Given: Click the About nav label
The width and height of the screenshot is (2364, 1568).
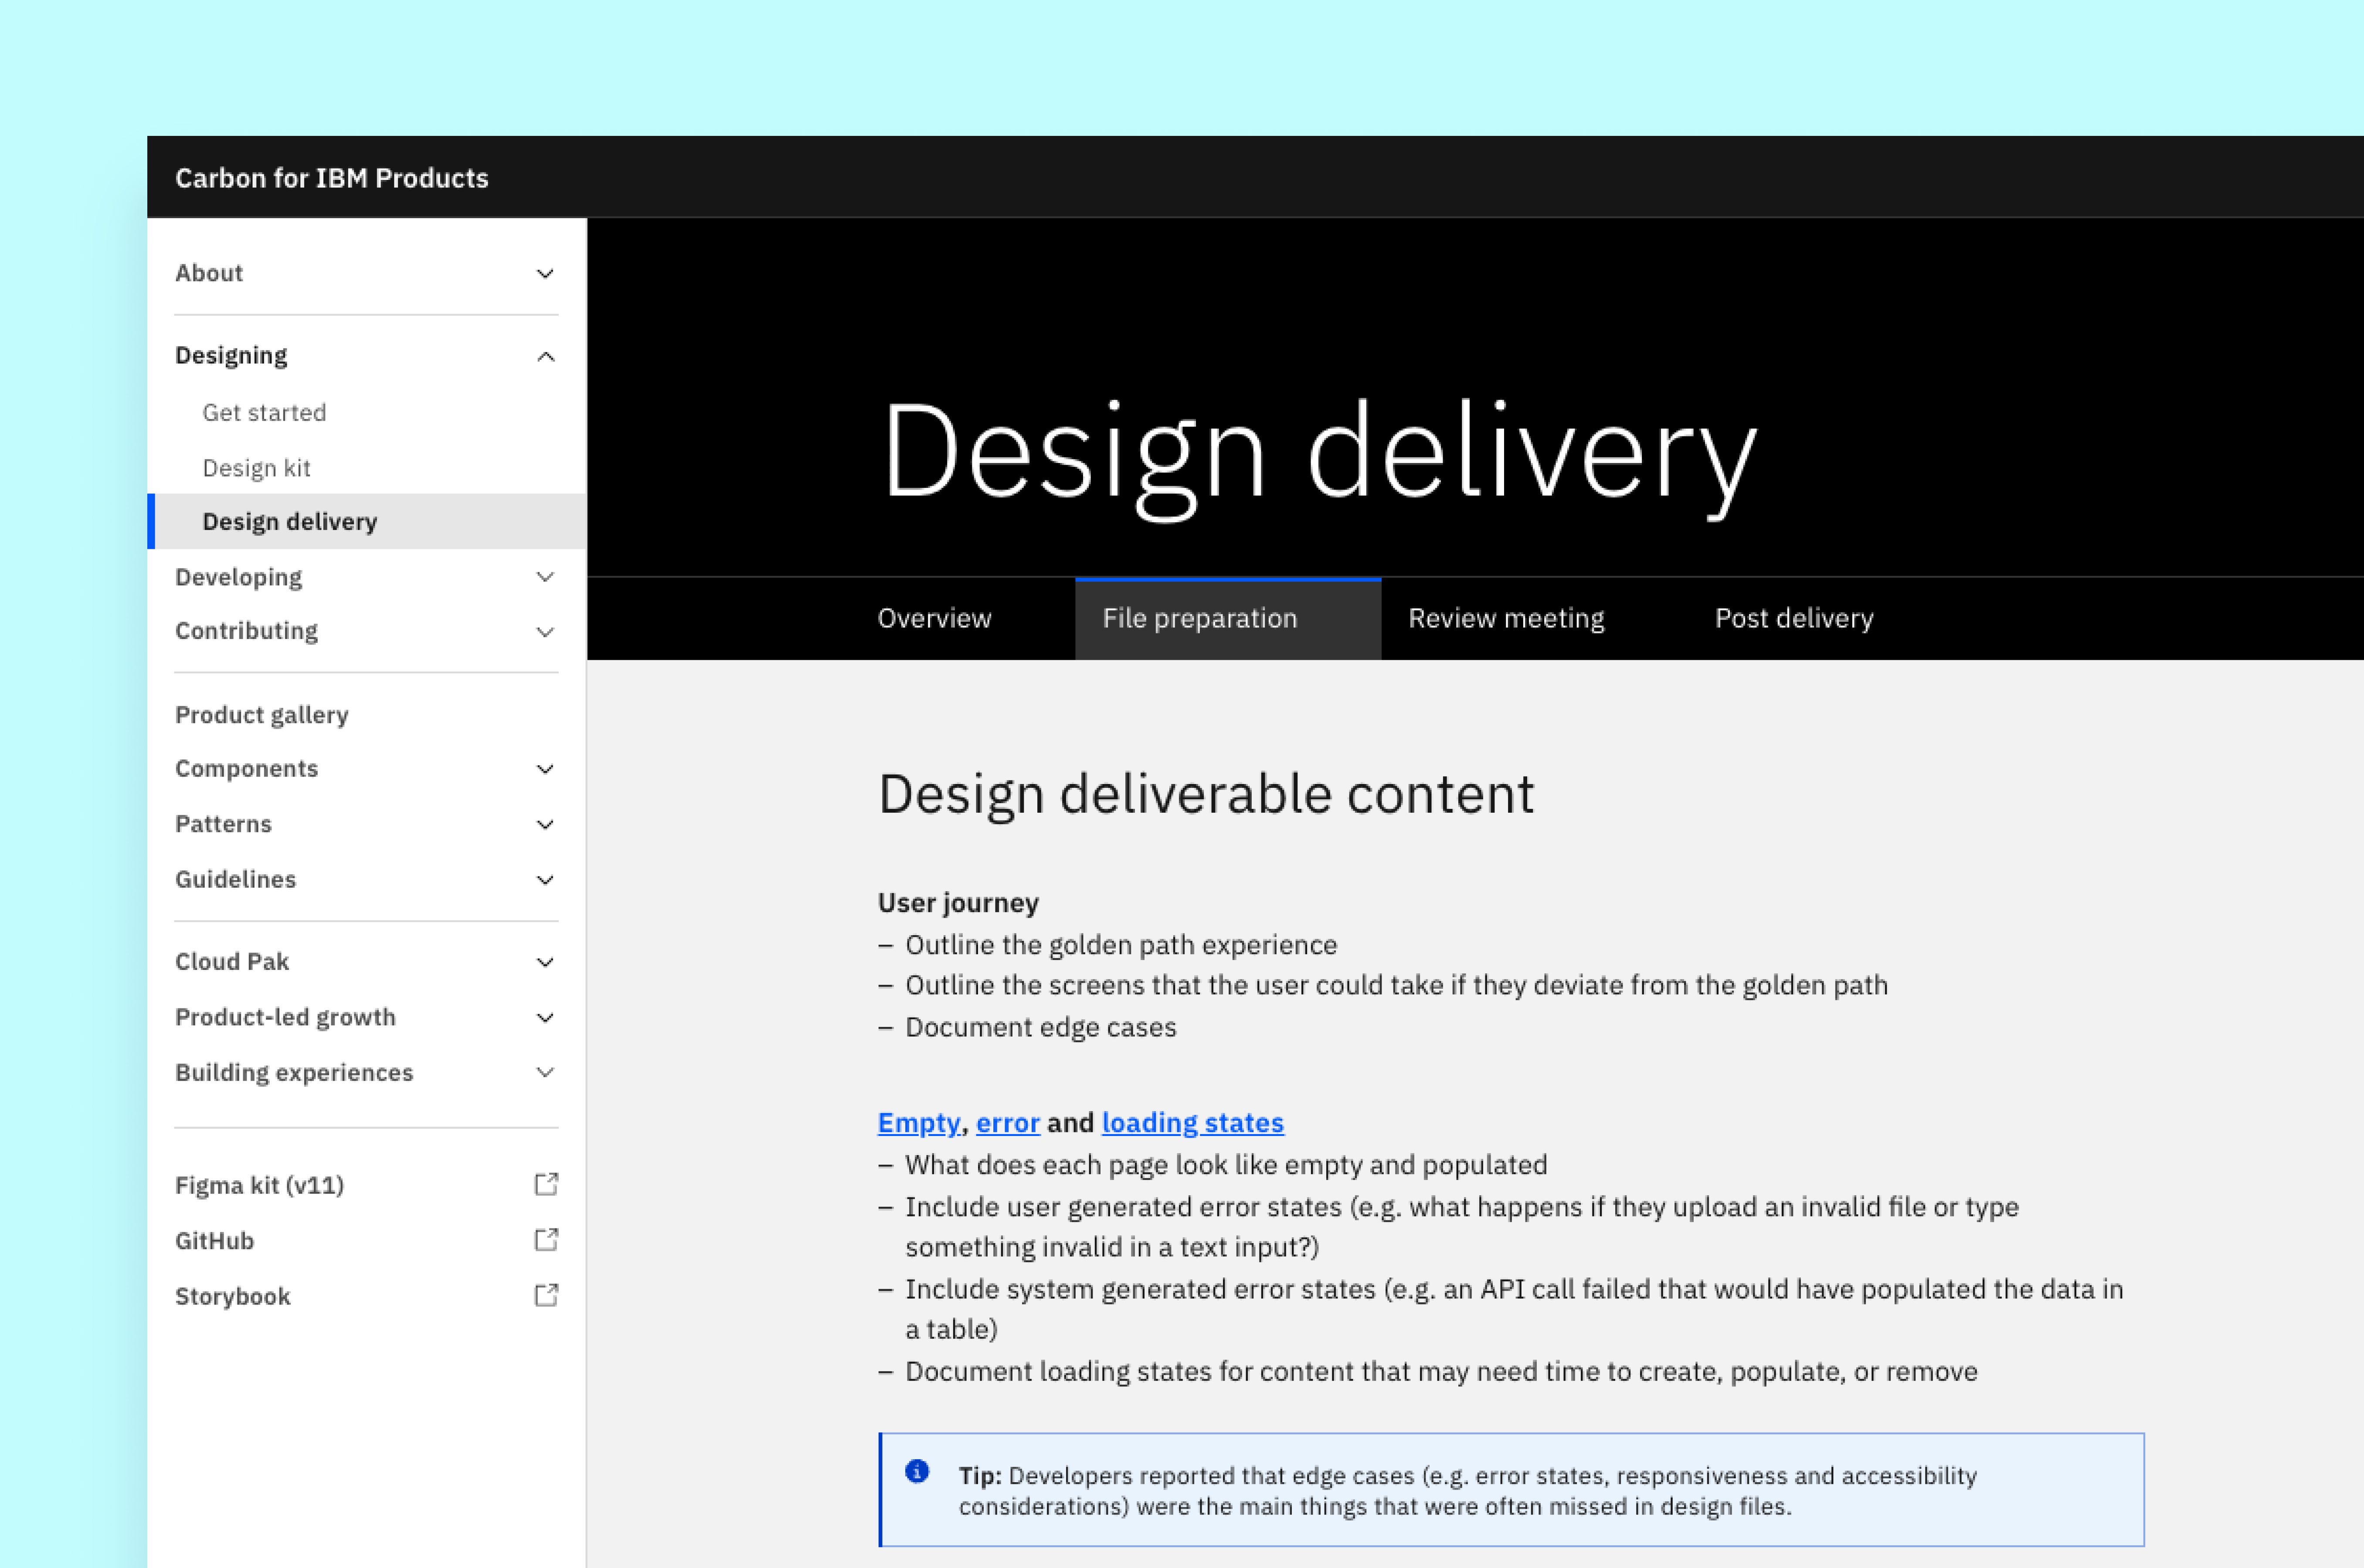Looking at the screenshot, I should pos(209,273).
